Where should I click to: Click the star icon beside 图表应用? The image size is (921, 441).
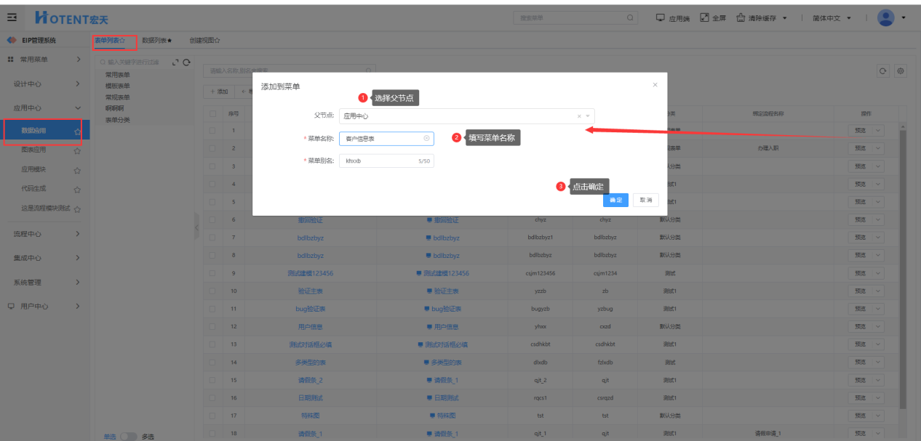(77, 151)
